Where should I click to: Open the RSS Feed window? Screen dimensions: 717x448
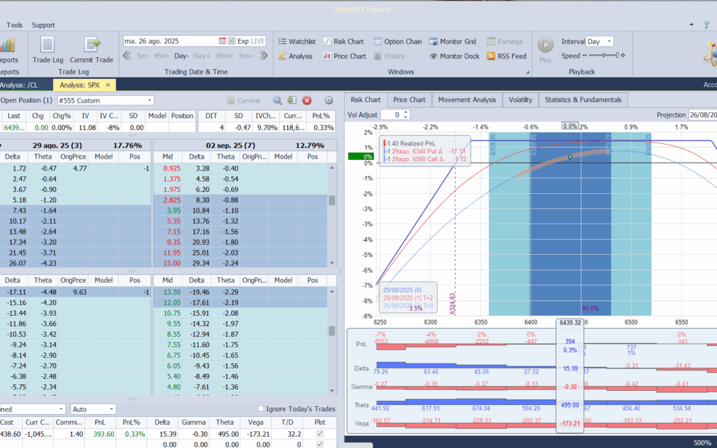click(x=507, y=56)
